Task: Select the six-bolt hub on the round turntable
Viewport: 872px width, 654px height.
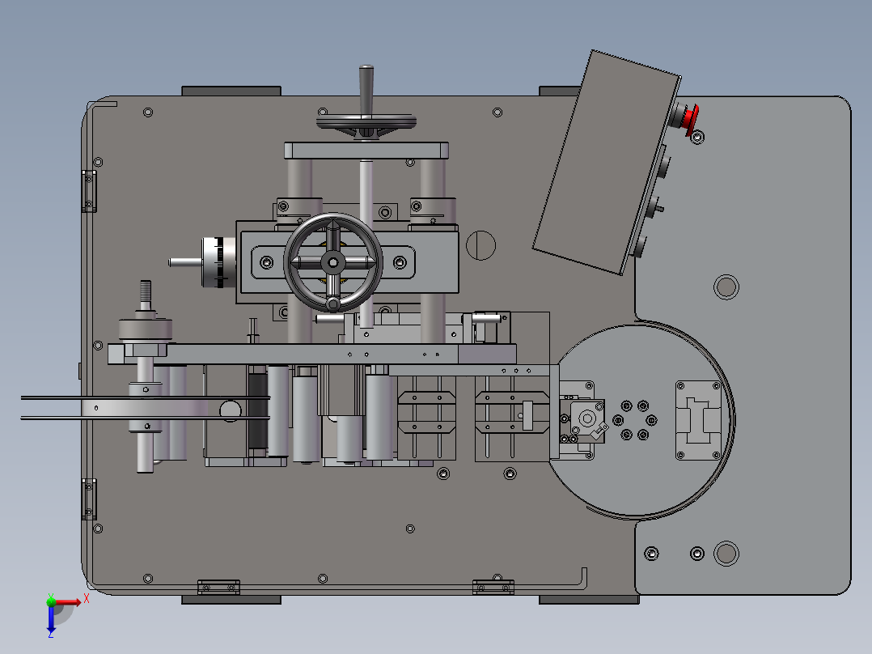Action: click(x=634, y=420)
